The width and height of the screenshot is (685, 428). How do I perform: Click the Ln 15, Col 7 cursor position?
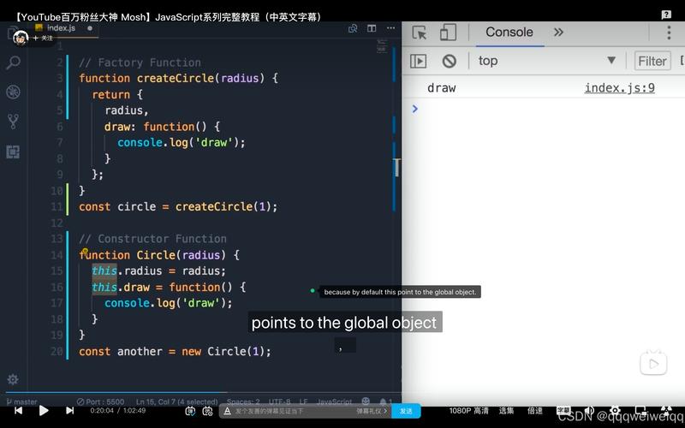tap(177, 401)
